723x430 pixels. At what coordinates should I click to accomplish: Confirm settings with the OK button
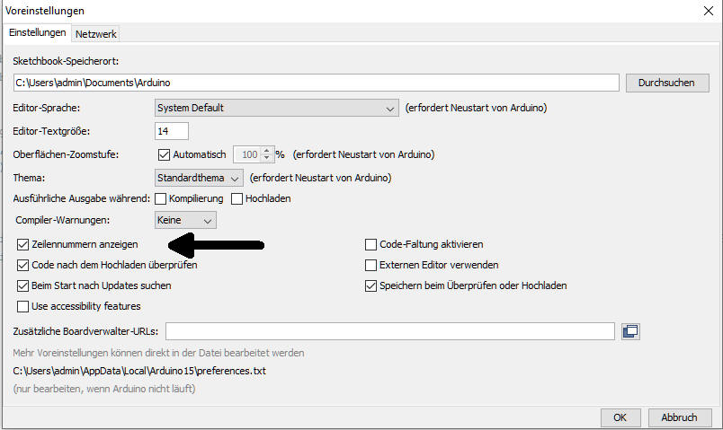pyautogui.click(x=620, y=417)
